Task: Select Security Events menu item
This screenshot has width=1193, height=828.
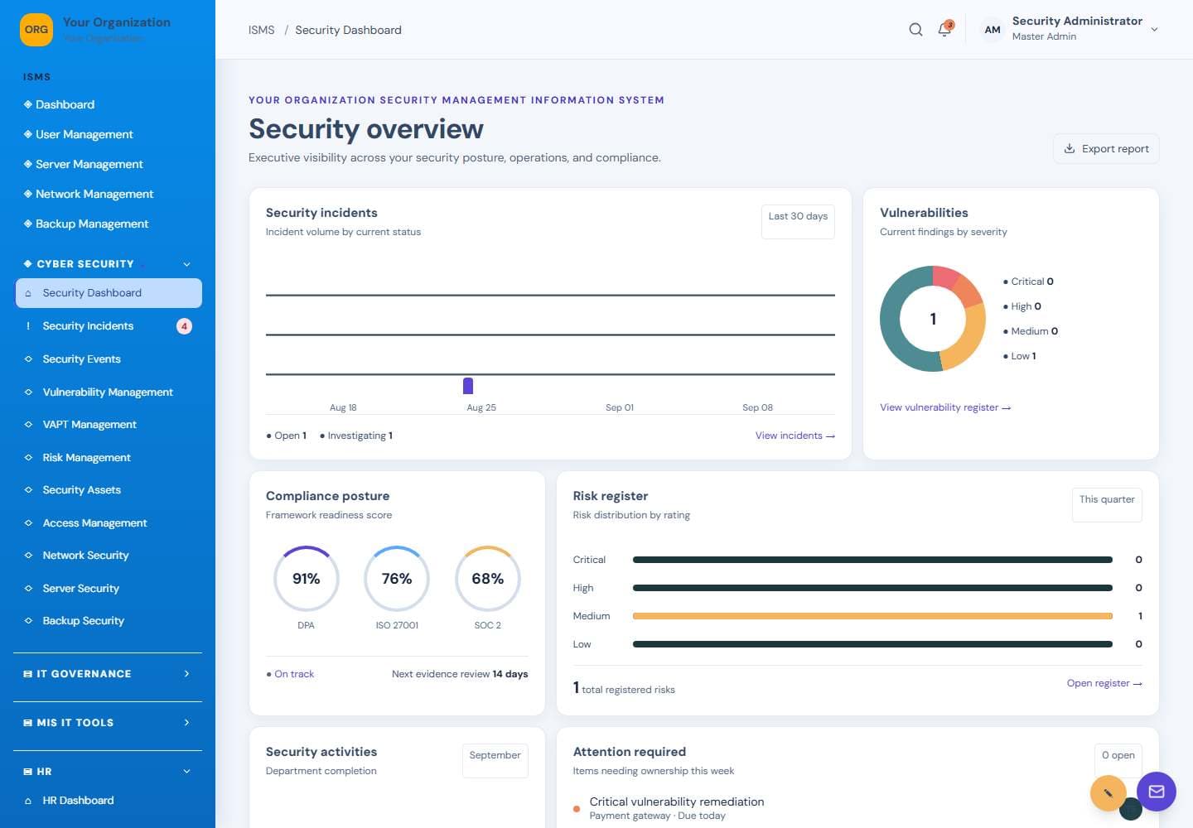Action: (108, 359)
